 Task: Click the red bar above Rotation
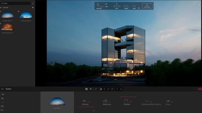click(128, 97)
